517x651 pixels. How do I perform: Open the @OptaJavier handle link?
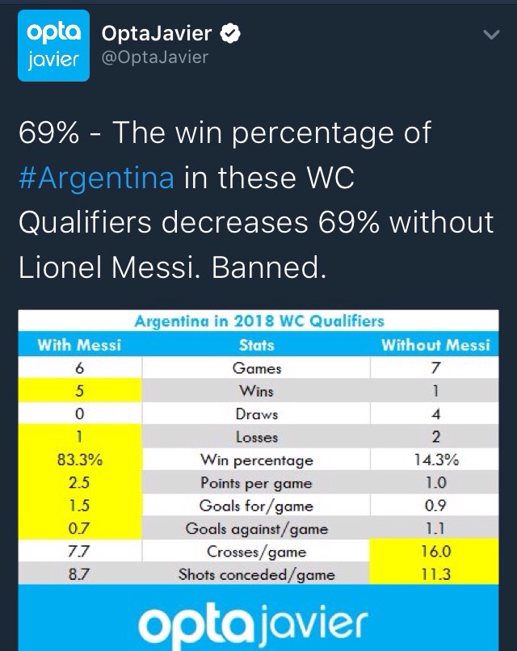point(154,57)
